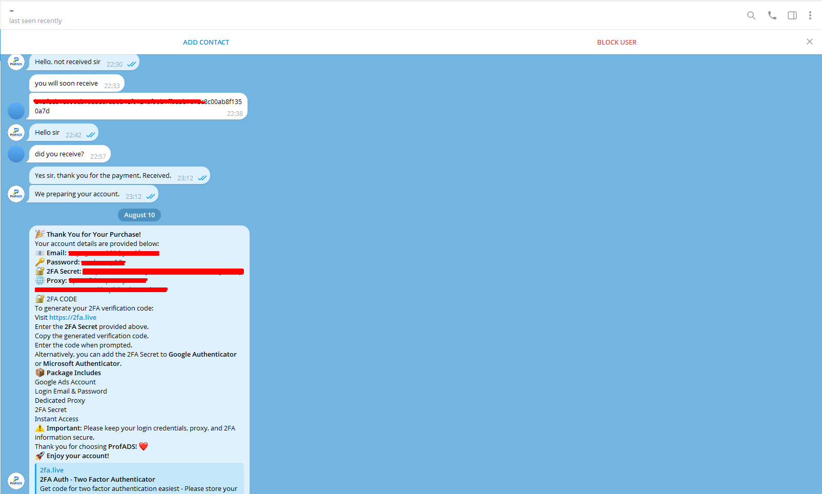822x494 pixels.
Task: Click the ADD CONTACT button
Action: [206, 43]
